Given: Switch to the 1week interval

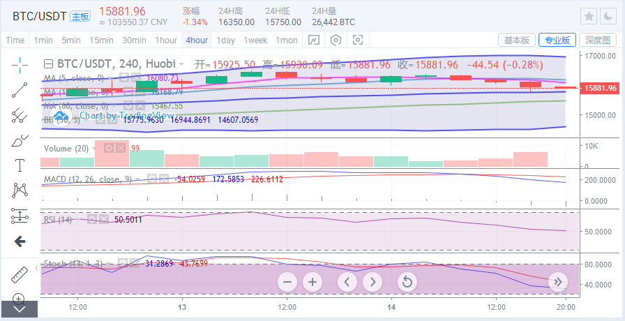Looking at the screenshot, I should pos(255,40).
